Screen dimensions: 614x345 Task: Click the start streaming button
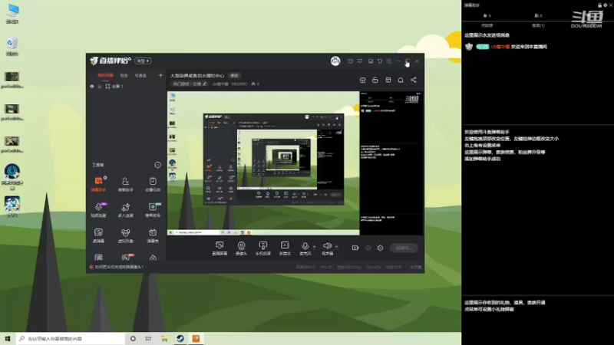pyautogui.click(x=404, y=248)
